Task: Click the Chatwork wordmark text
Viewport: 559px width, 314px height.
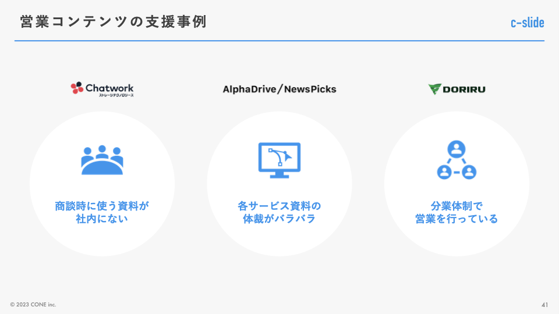Action: 109,88
